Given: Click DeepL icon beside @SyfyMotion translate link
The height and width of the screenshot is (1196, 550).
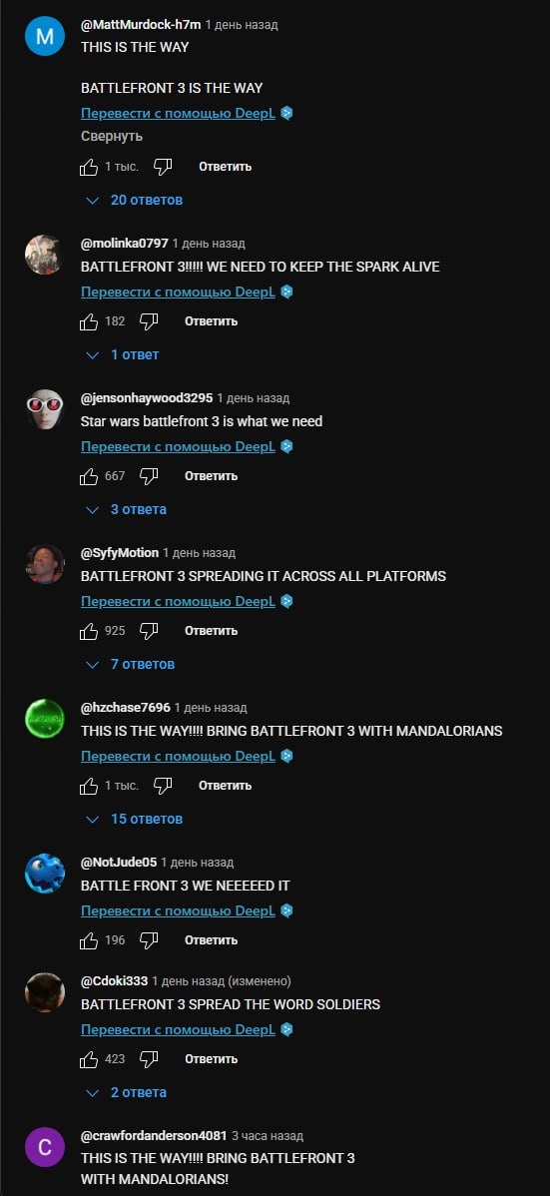Looking at the screenshot, I should pyautogui.click(x=286, y=601).
